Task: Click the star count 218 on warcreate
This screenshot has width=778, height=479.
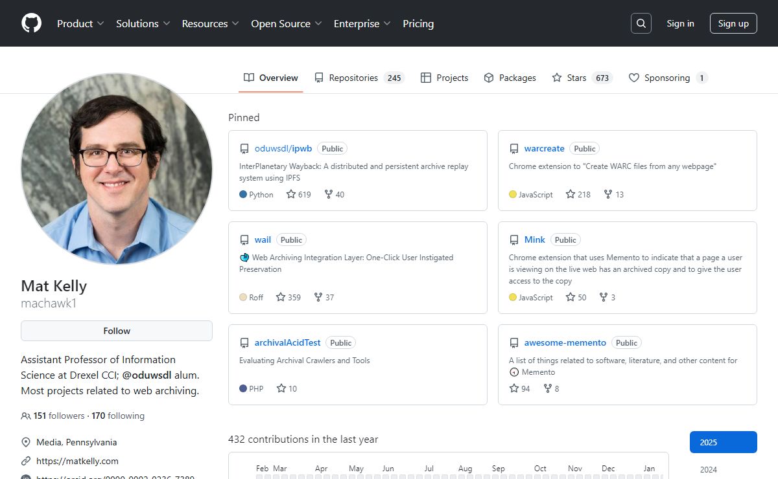Action: pos(584,194)
